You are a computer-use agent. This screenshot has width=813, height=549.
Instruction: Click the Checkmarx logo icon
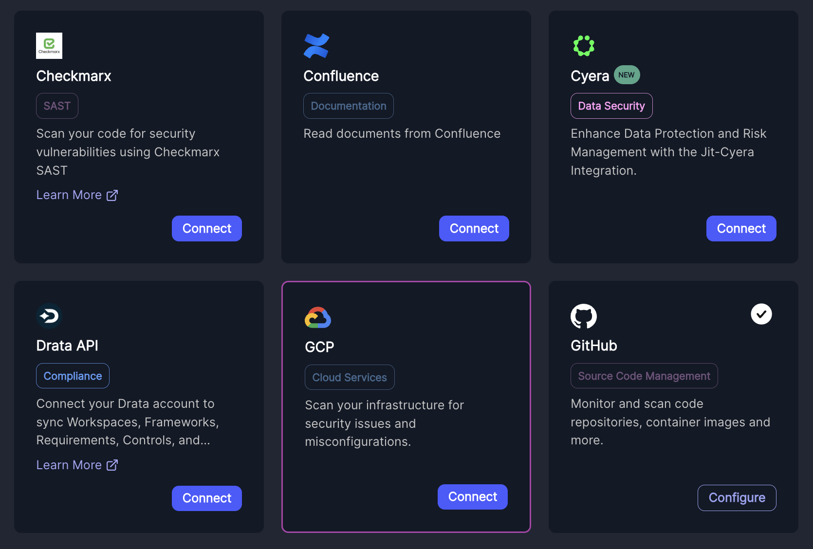[x=49, y=46]
